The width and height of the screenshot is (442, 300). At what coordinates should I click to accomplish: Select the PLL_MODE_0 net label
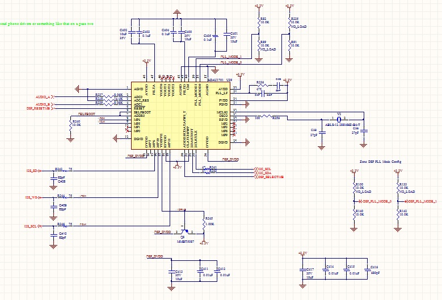click(x=231, y=62)
